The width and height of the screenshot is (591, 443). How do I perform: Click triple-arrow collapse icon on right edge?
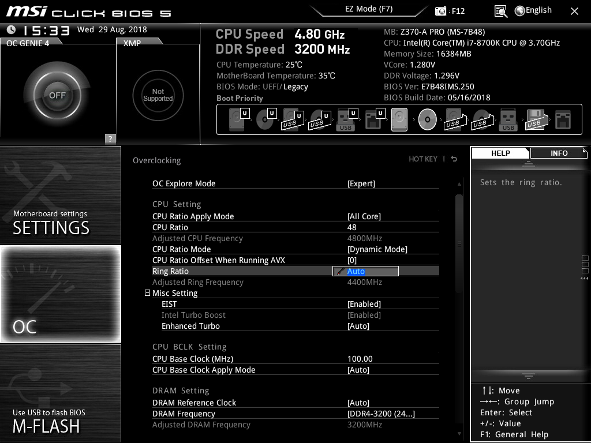584,279
